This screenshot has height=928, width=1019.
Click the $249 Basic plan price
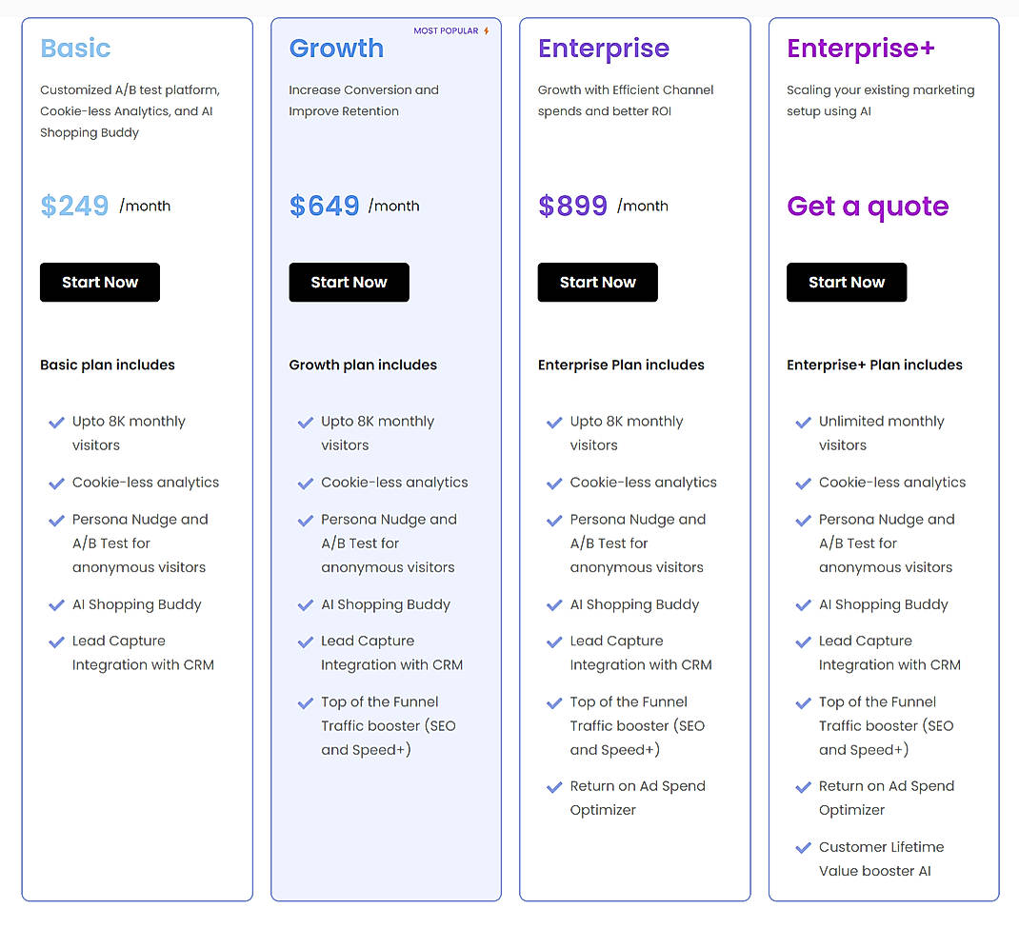click(x=74, y=205)
